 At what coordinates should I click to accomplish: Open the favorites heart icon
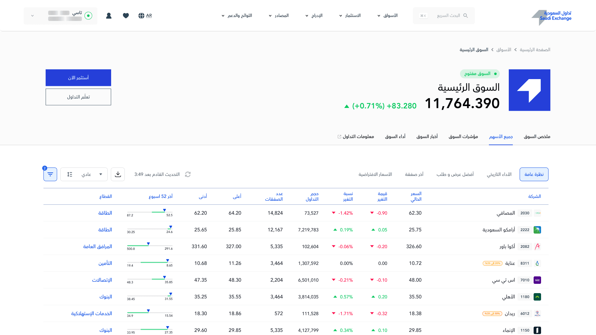[x=126, y=16]
